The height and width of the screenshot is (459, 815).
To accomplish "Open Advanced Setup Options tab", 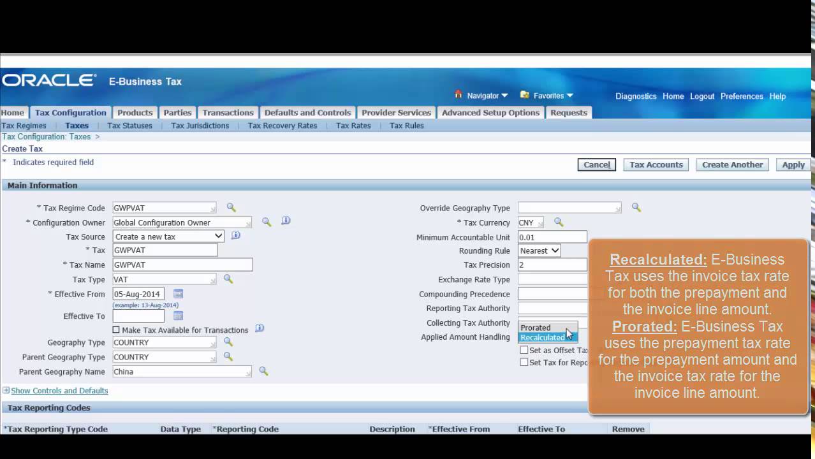I will [490, 112].
